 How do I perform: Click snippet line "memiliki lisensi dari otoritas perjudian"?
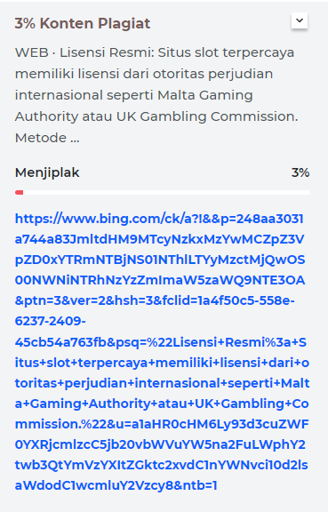click(x=144, y=74)
